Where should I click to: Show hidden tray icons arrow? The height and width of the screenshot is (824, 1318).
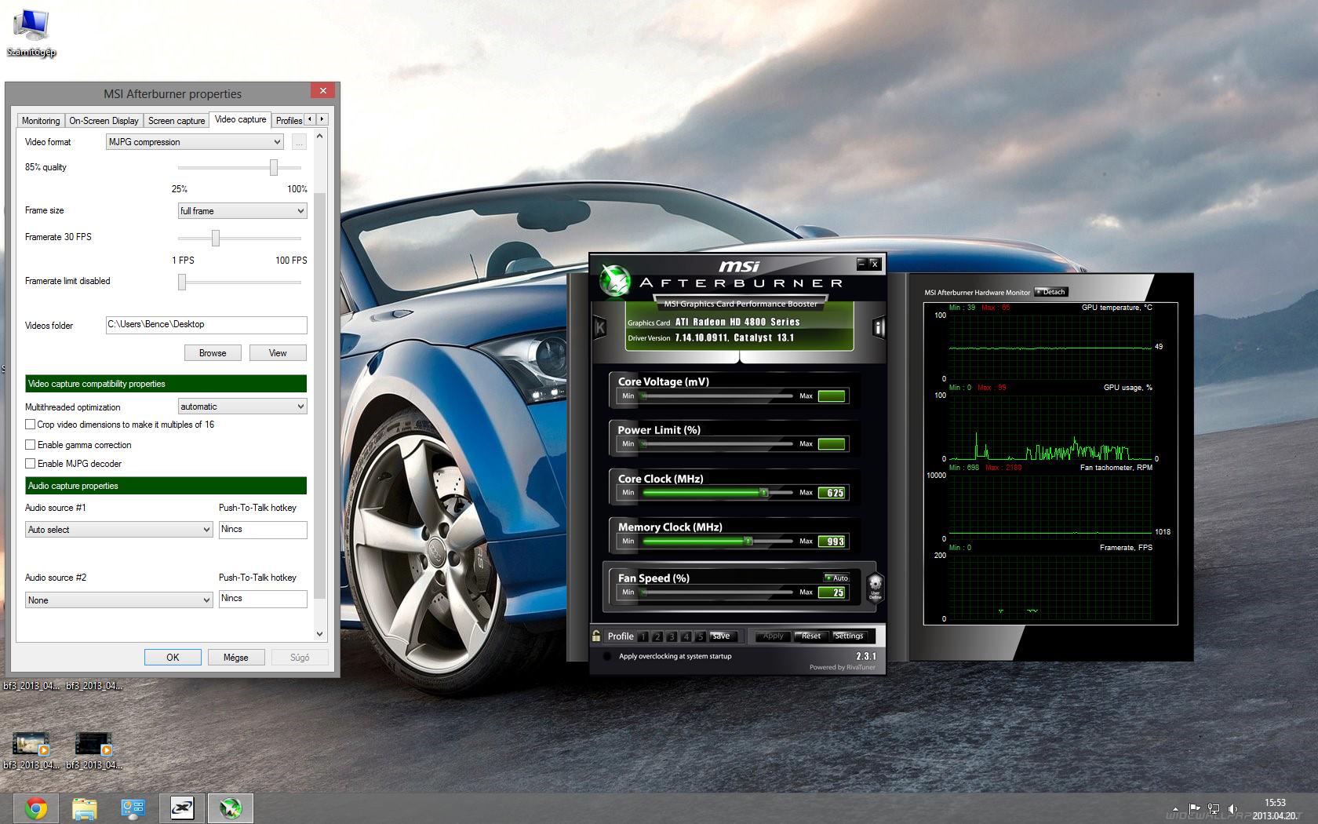(1175, 808)
